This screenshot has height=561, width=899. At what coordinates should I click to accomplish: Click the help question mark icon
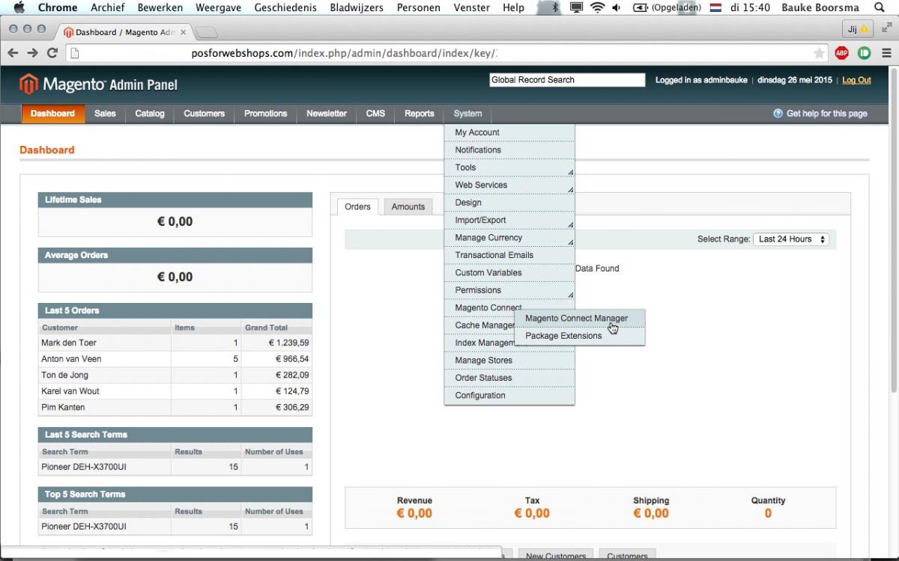pyautogui.click(x=778, y=114)
